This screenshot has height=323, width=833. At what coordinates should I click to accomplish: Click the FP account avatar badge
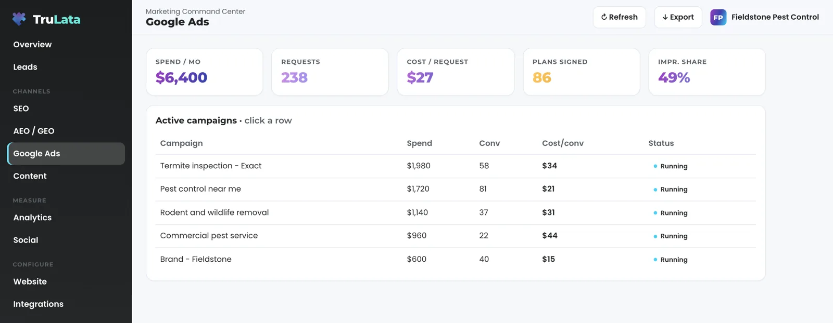pos(718,17)
